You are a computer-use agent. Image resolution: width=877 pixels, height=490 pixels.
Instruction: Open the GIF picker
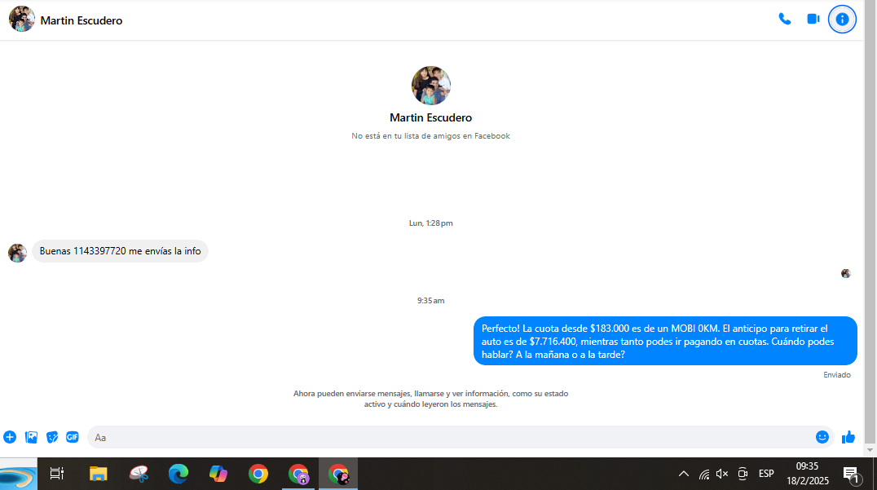[x=73, y=437]
